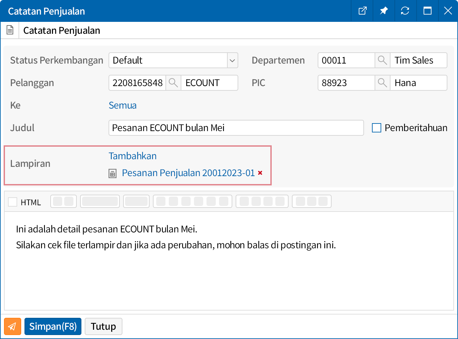Screen dimensions: 458x339
Task: Click the Tutup button
Action: pos(103,326)
